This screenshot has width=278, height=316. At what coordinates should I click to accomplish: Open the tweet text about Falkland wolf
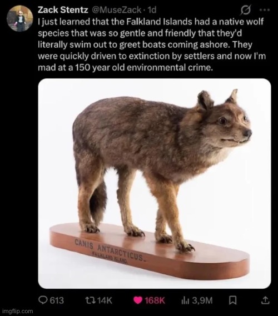151,44
